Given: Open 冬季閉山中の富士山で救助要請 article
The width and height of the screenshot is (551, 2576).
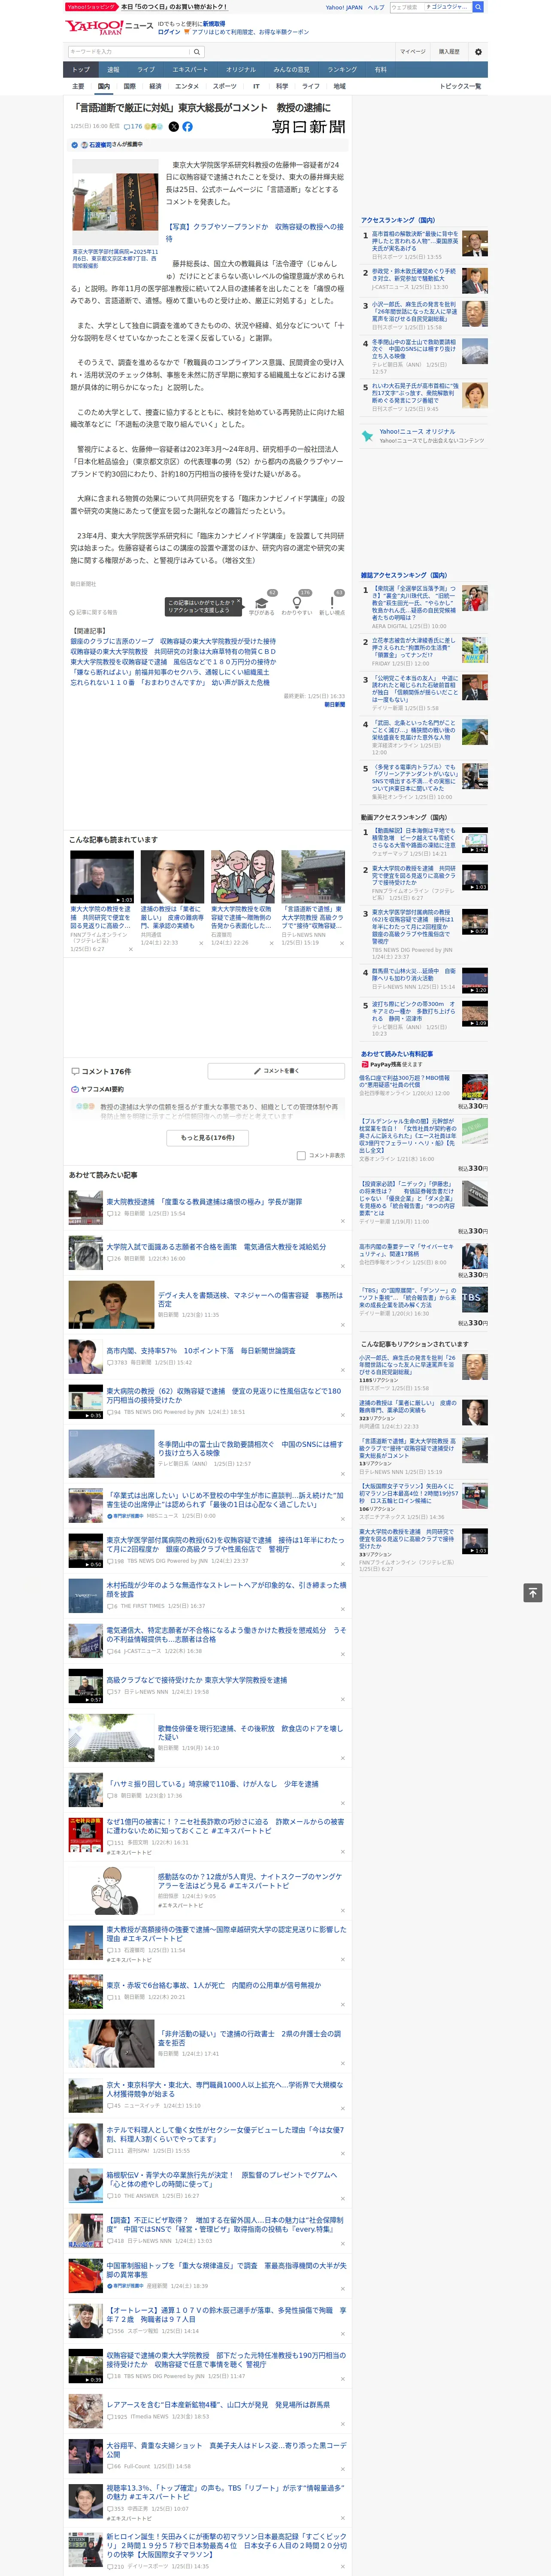Looking at the screenshot, I should coord(250,1448).
